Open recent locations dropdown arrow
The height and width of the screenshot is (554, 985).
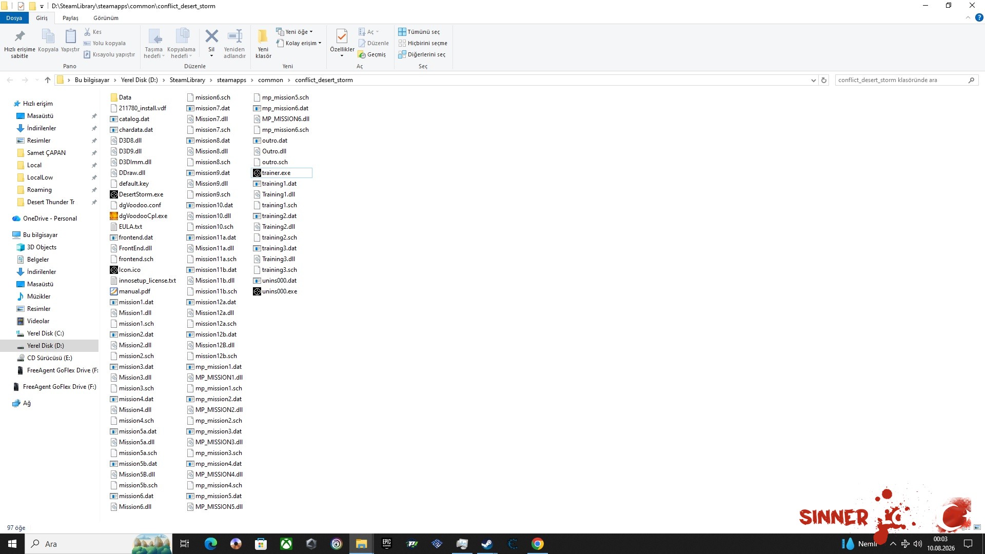[x=37, y=80]
